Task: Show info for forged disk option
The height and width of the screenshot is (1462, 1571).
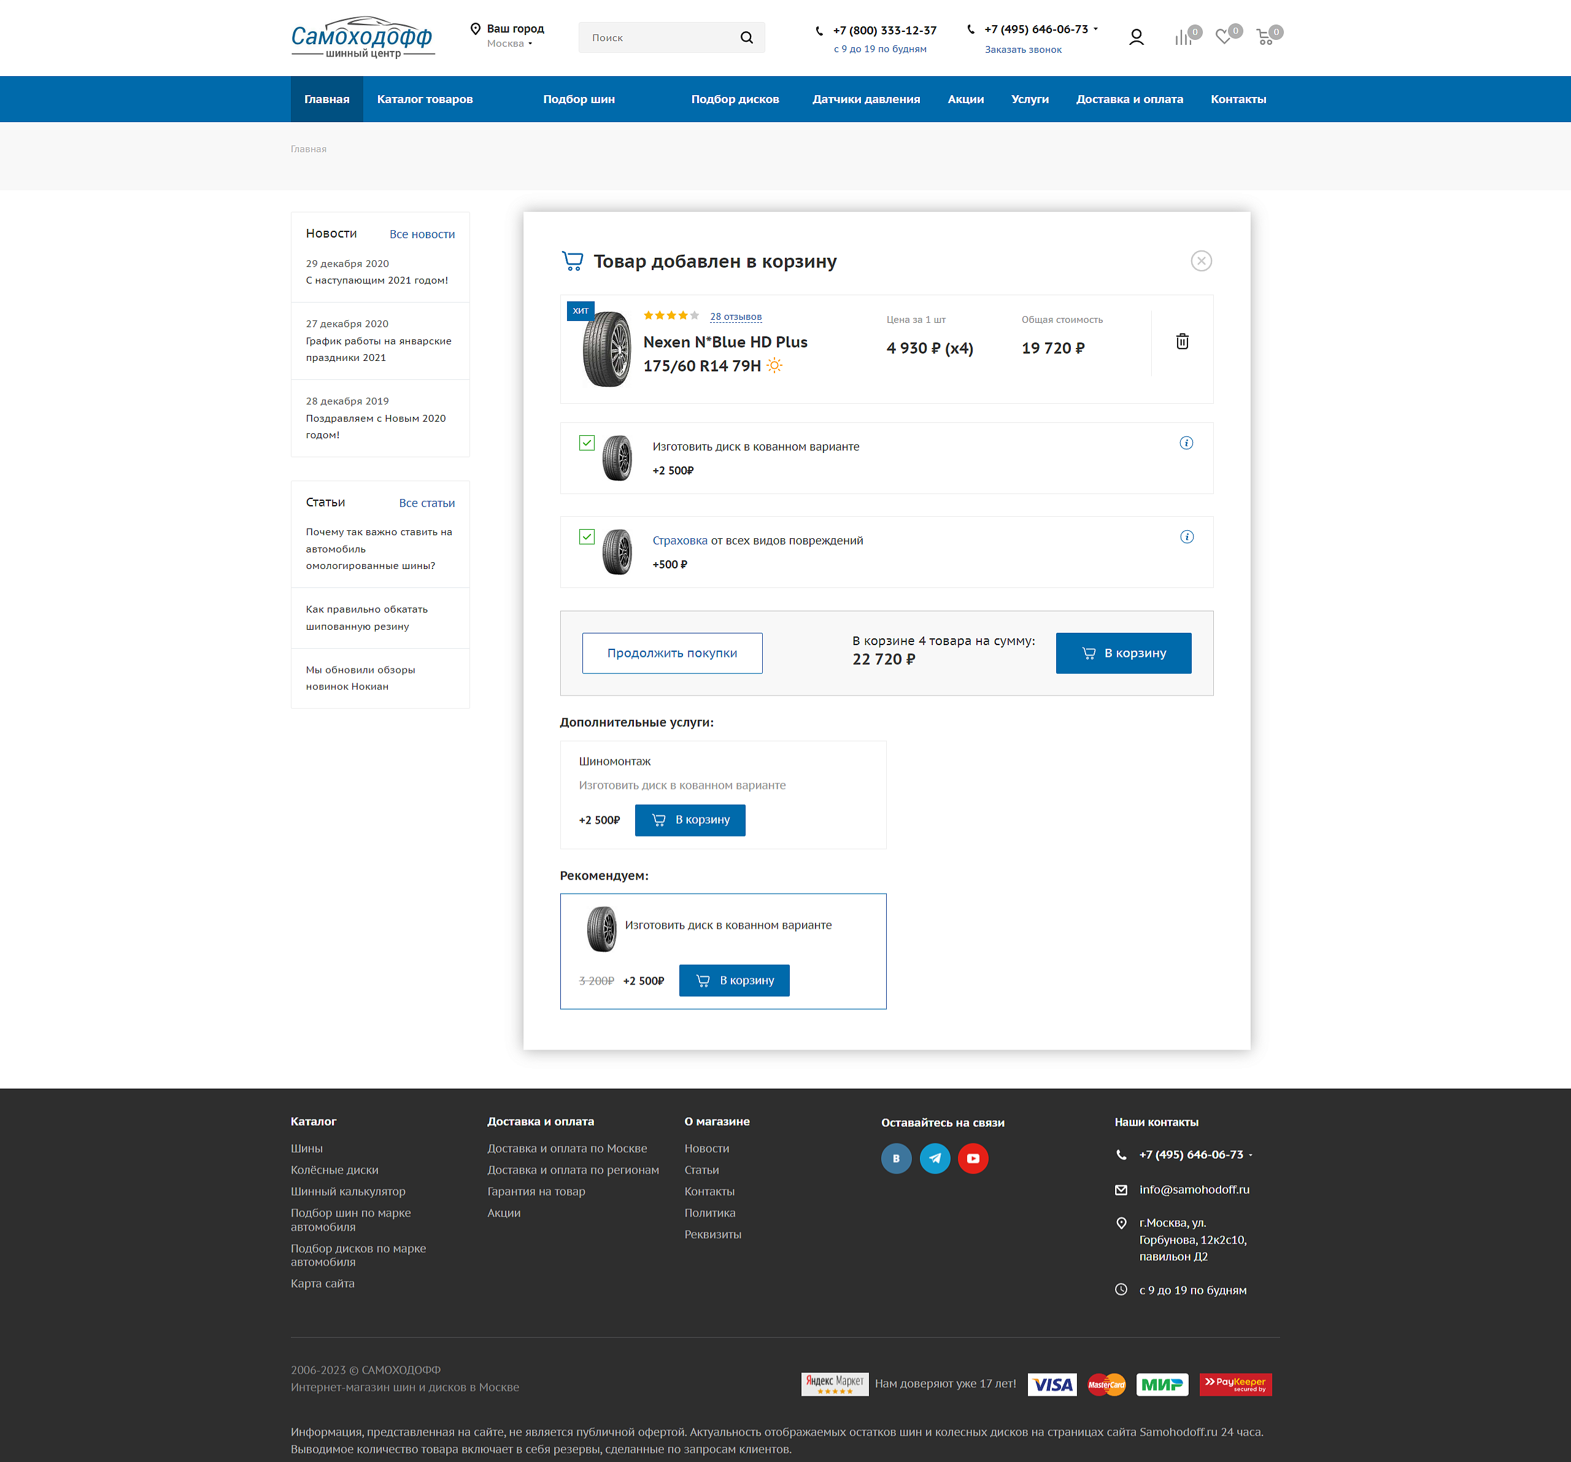Action: pyautogui.click(x=1186, y=443)
